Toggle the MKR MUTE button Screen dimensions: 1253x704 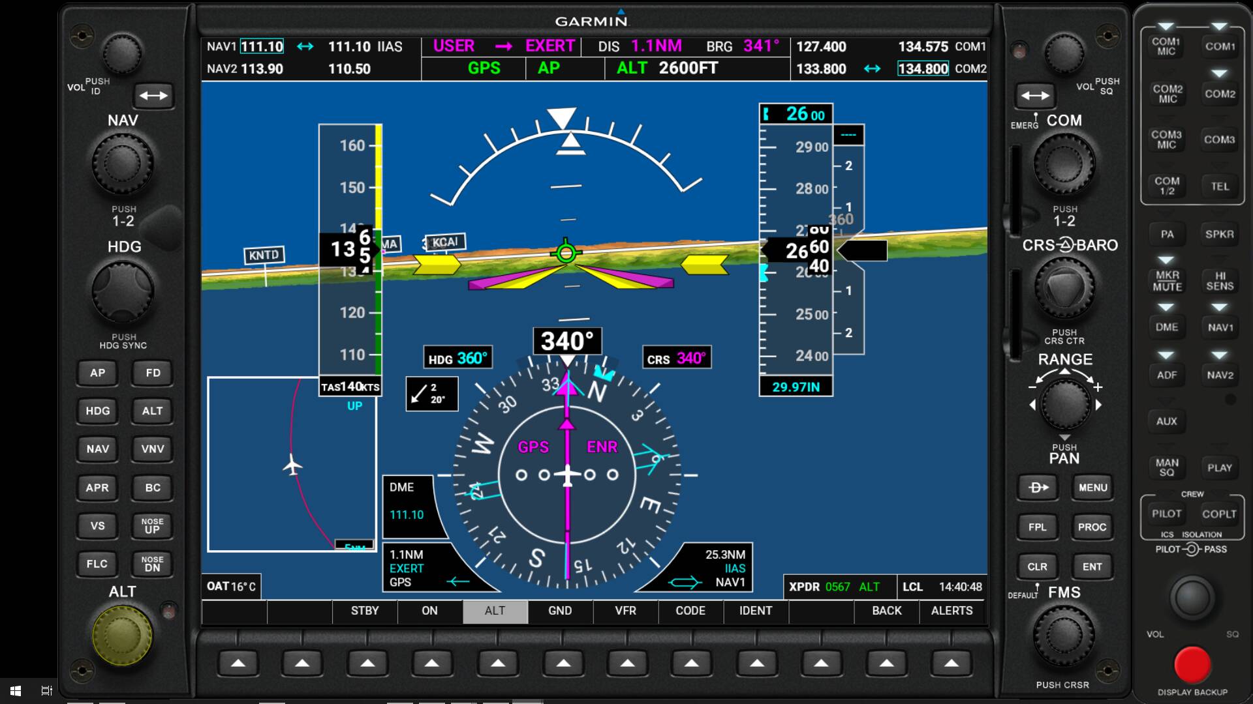(1167, 281)
